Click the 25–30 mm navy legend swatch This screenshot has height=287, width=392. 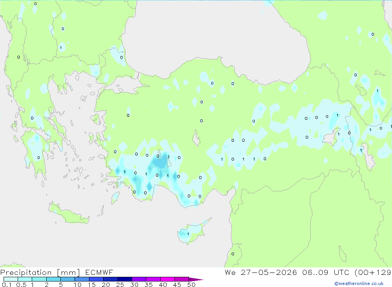tap(125, 279)
